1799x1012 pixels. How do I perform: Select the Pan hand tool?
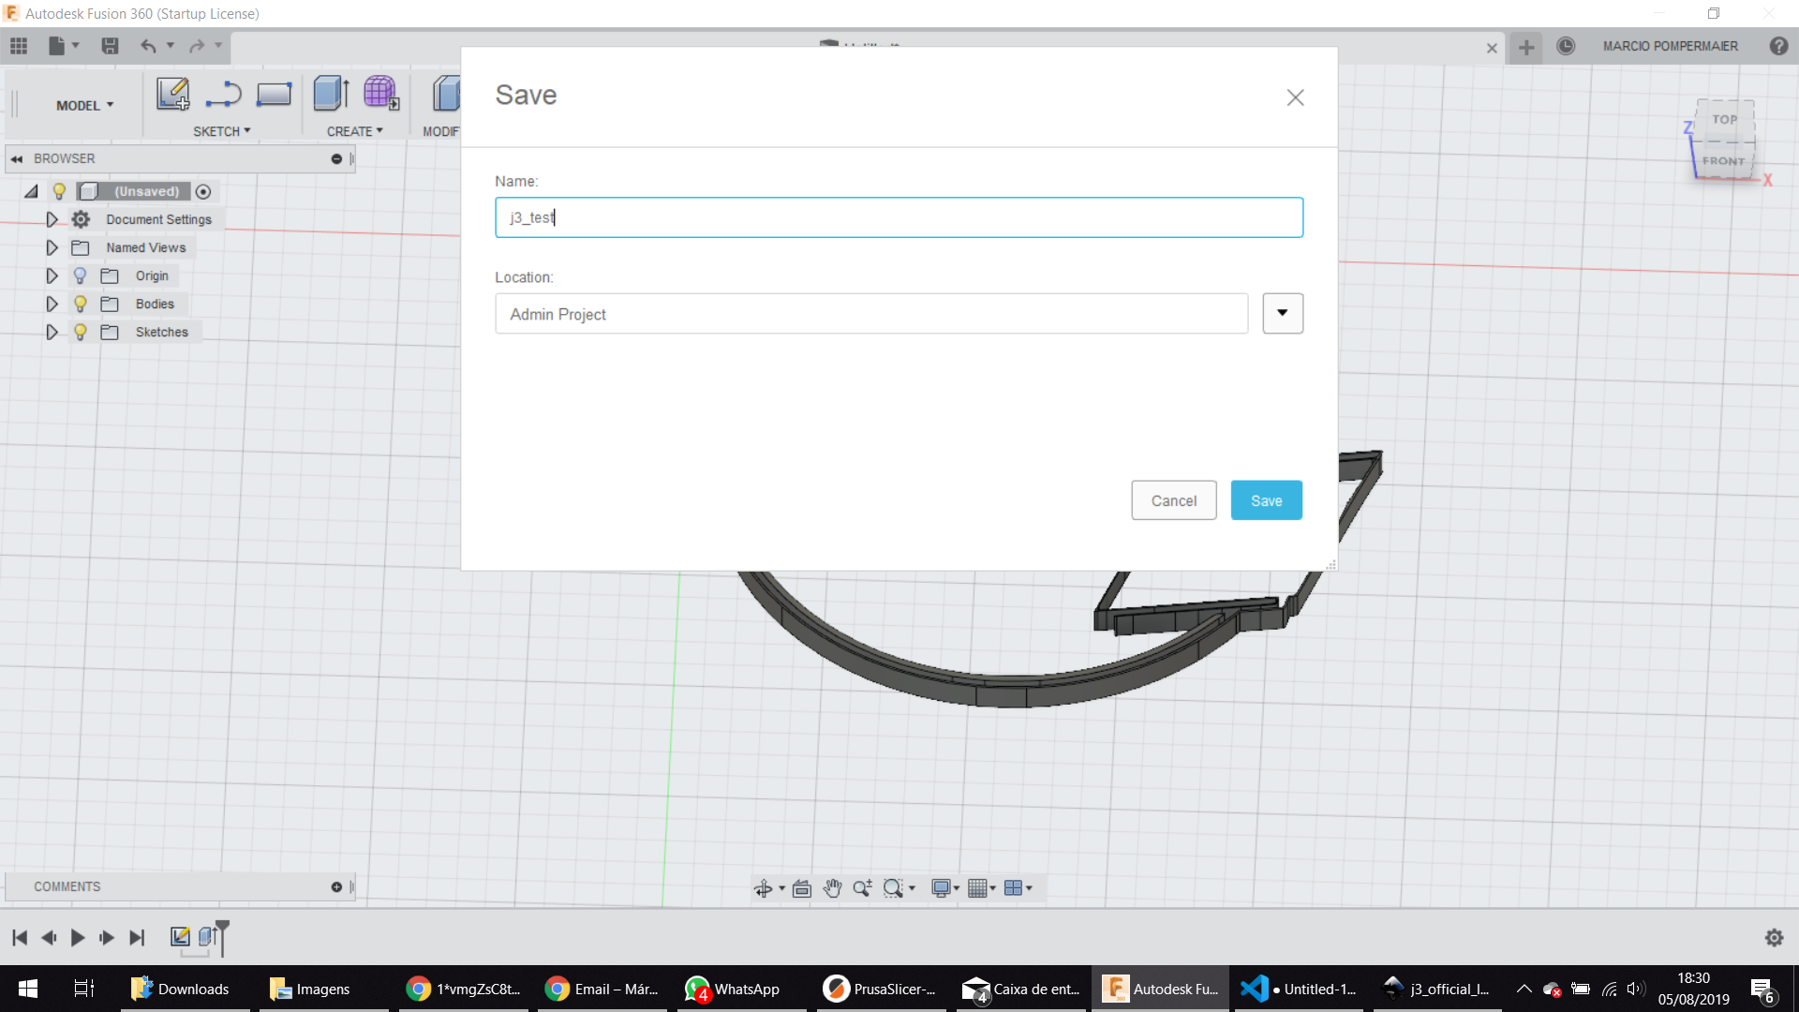(833, 888)
